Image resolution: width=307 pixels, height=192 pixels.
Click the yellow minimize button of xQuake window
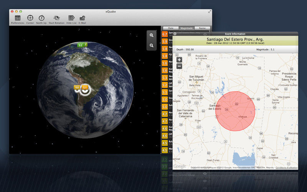point(17,12)
